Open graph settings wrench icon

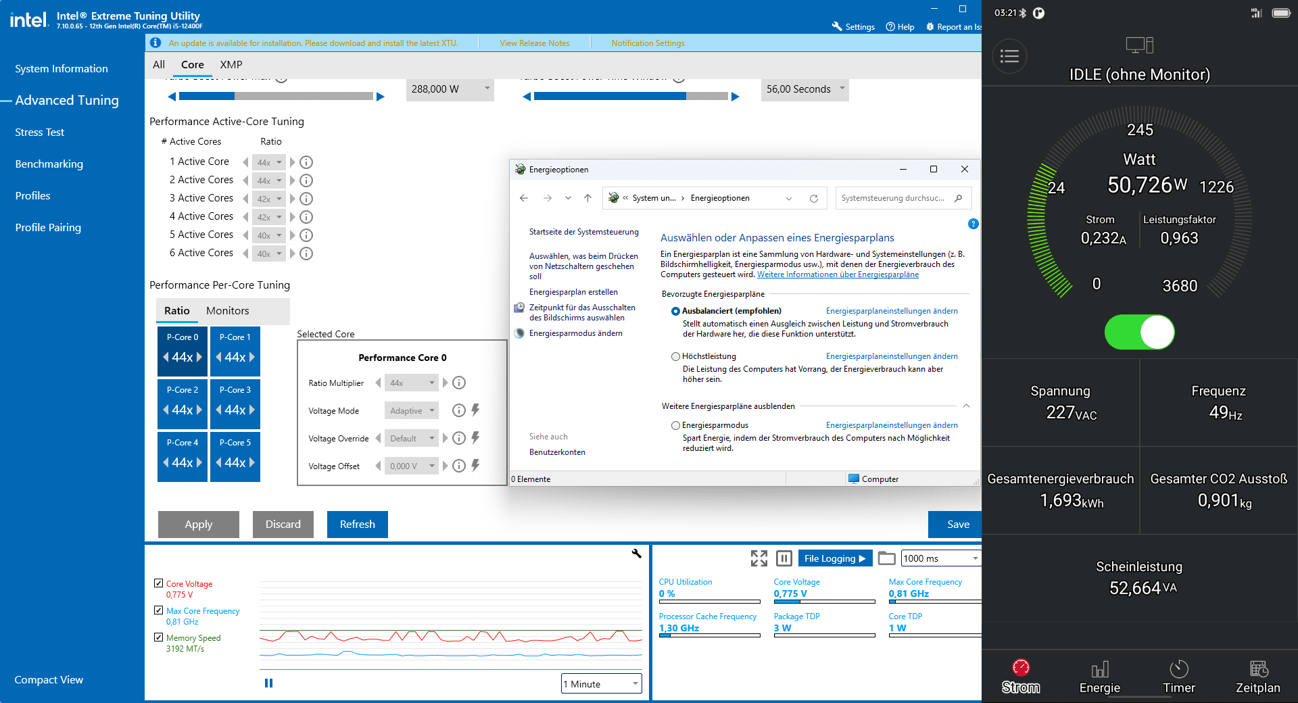click(636, 554)
